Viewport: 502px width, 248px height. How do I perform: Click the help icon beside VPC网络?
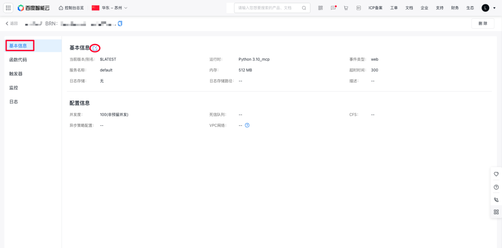(247, 125)
